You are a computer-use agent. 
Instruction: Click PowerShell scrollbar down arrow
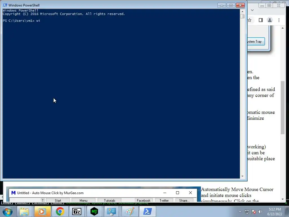242,176
